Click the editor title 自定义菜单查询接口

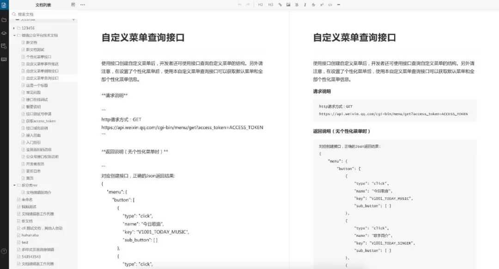click(x=143, y=37)
